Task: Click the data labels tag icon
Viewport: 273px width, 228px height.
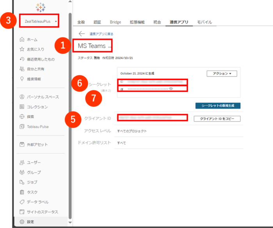Action: pos(22,202)
